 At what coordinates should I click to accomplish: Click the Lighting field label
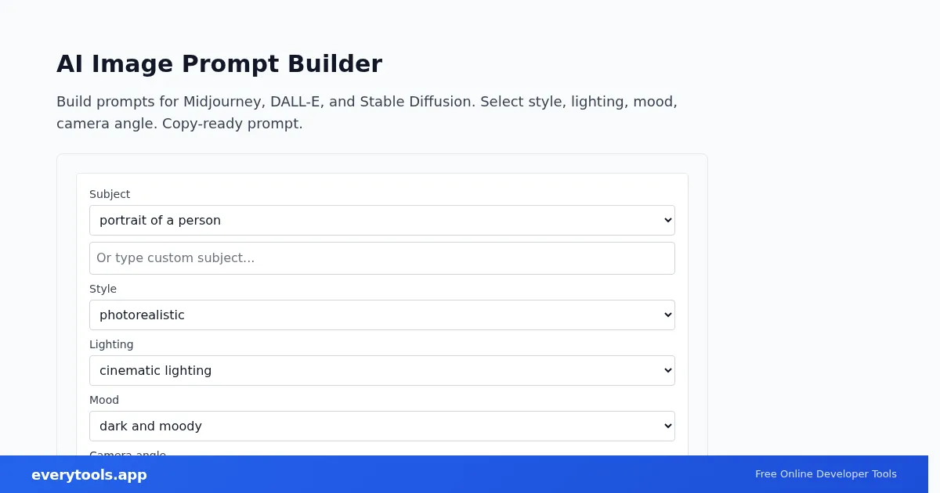(111, 344)
